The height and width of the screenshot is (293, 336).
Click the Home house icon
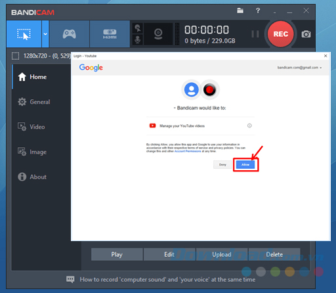pos(22,77)
